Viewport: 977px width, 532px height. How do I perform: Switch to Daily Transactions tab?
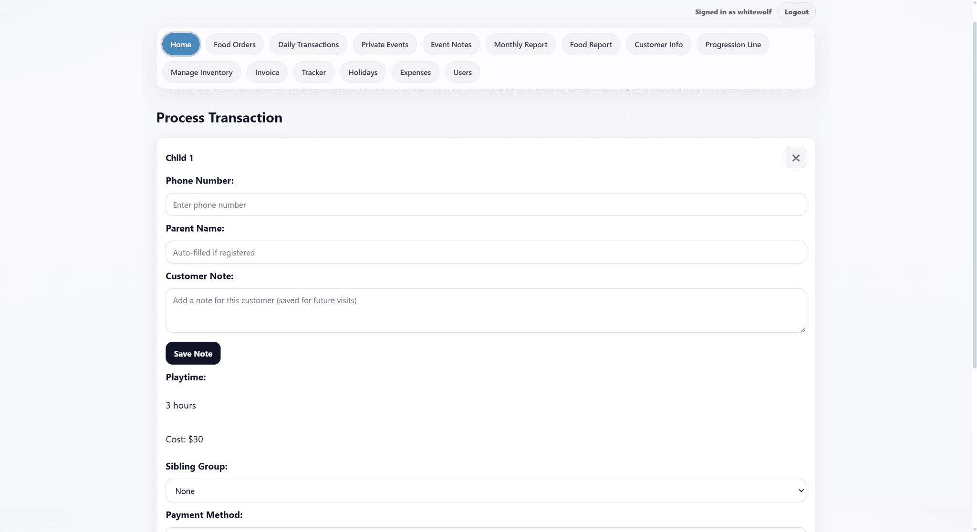[x=308, y=44]
